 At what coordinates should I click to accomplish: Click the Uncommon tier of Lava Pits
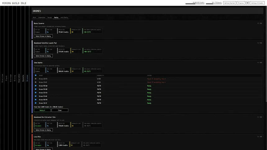(38, 145)
